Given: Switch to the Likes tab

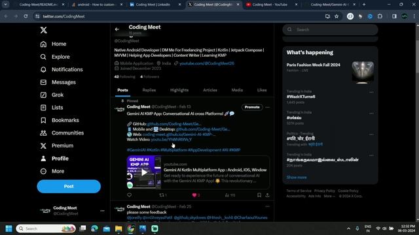Looking at the screenshot, I should coord(262,90).
